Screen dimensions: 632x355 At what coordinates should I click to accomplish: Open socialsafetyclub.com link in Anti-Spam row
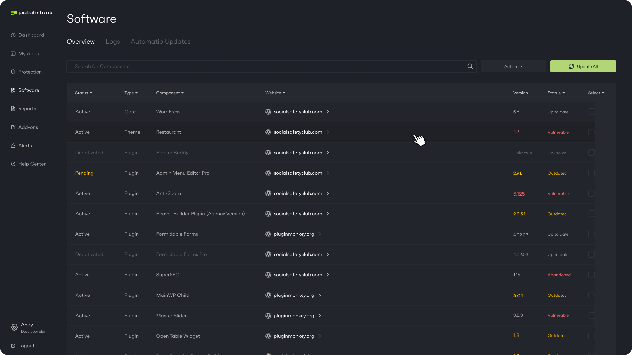pos(298,193)
